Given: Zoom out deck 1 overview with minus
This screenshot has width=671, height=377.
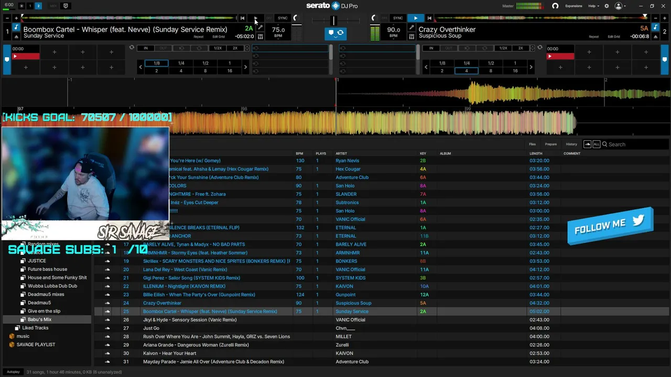Looking at the screenshot, I should click(7, 18).
